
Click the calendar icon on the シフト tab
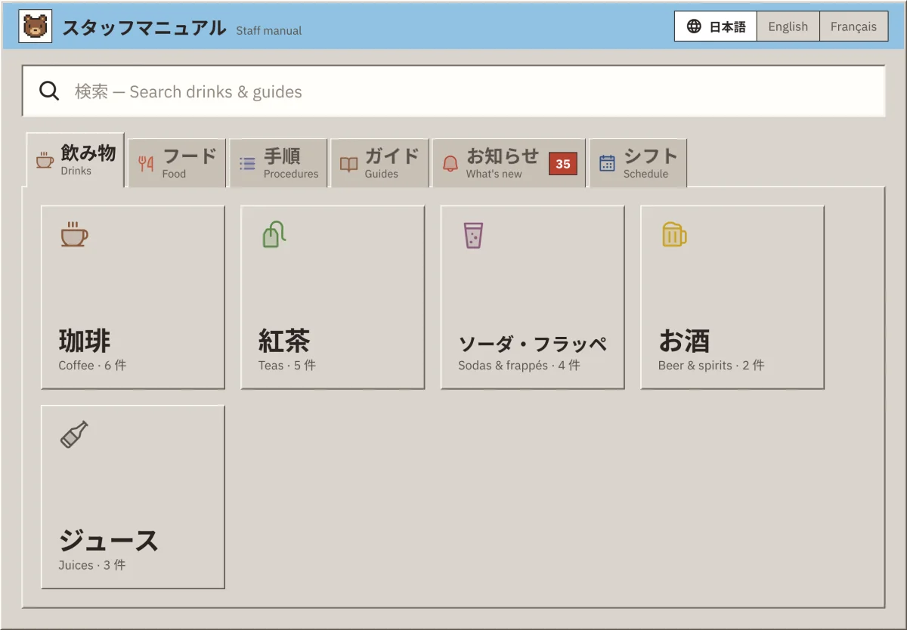click(x=607, y=163)
